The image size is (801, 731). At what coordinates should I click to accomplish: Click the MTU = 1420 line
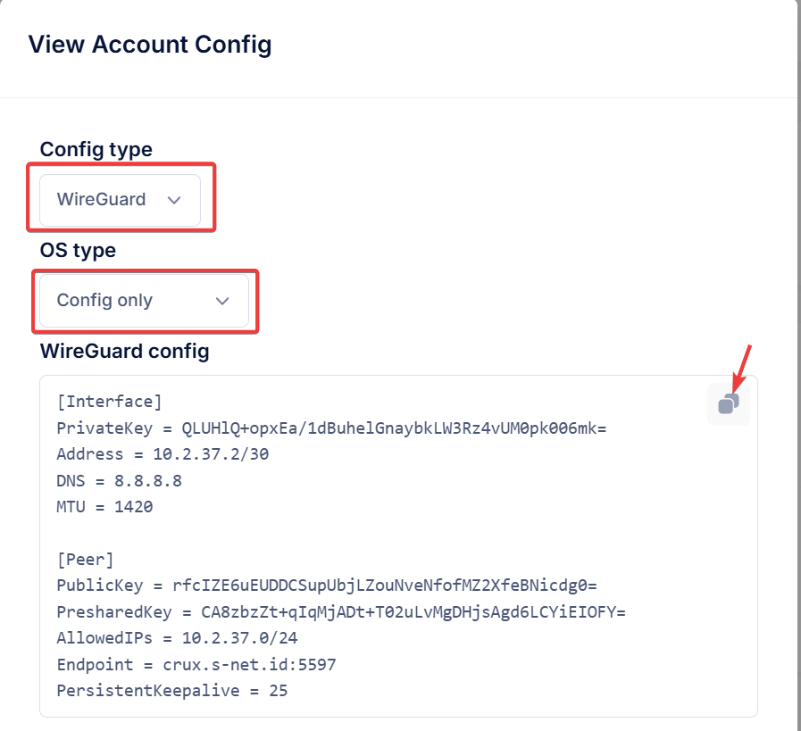click(x=104, y=506)
